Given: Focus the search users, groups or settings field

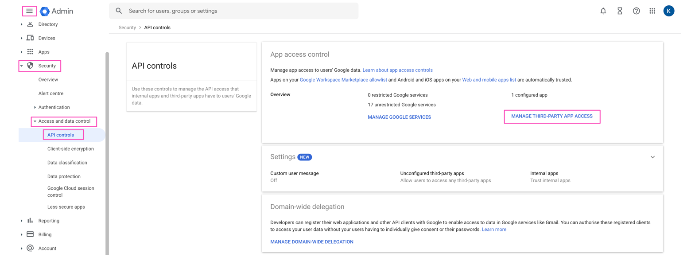Looking at the screenshot, I should point(239,11).
